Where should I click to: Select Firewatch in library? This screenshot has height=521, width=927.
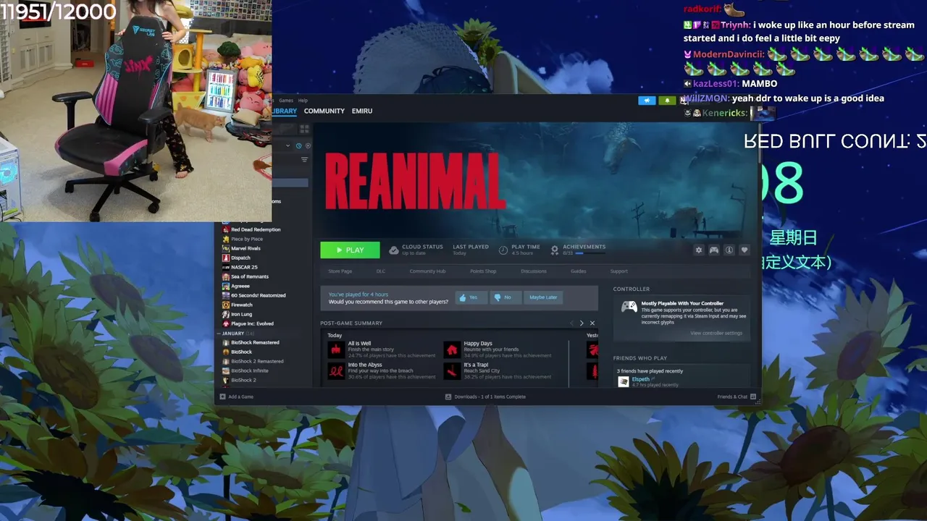[x=237, y=305]
